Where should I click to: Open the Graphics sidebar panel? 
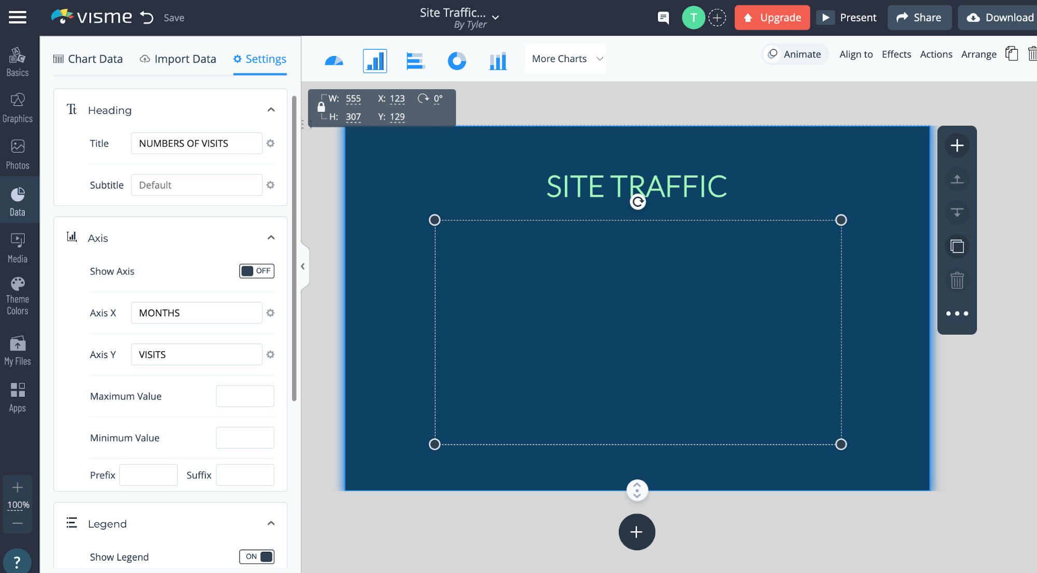click(18, 108)
